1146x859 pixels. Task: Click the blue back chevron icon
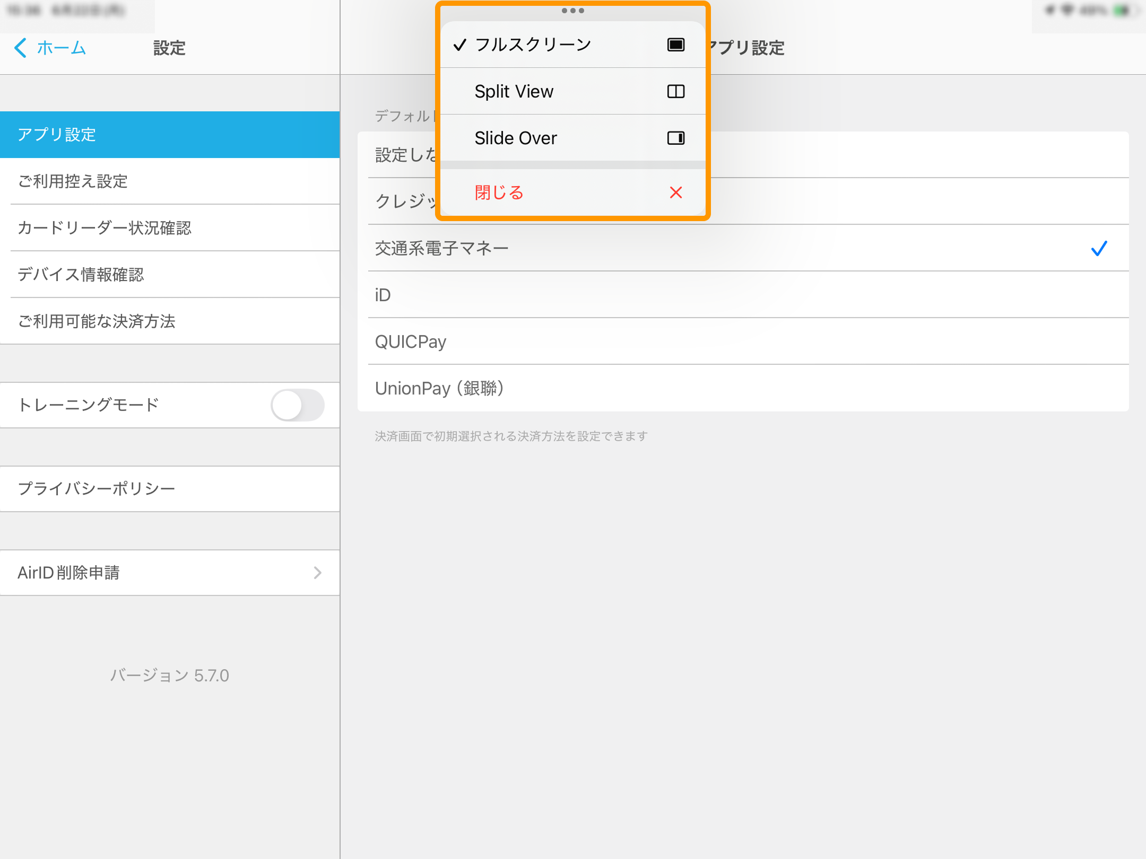click(20, 48)
